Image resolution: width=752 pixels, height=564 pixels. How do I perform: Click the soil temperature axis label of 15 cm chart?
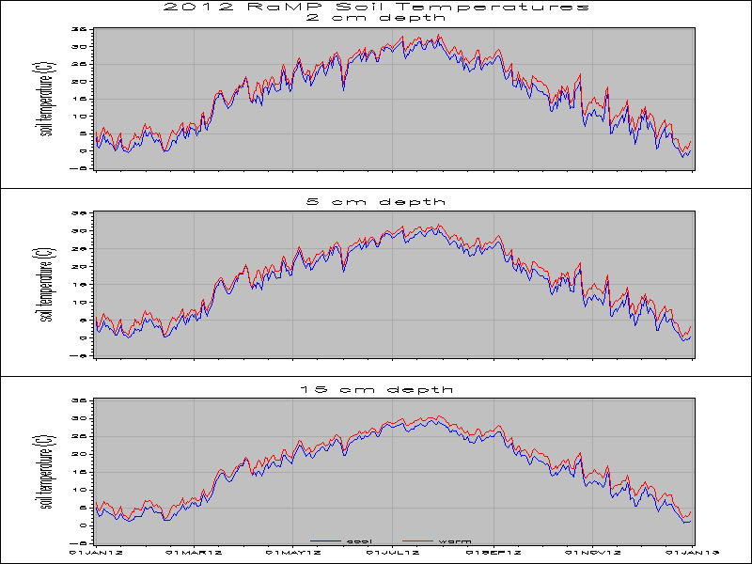(42, 471)
